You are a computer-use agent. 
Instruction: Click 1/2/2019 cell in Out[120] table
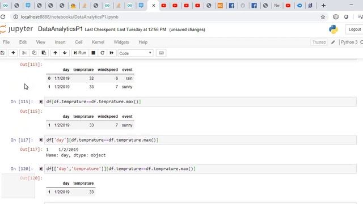pyautogui.click(x=62, y=192)
